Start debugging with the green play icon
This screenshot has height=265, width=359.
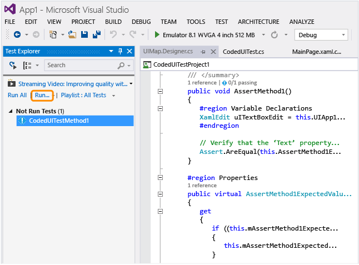(x=157, y=35)
